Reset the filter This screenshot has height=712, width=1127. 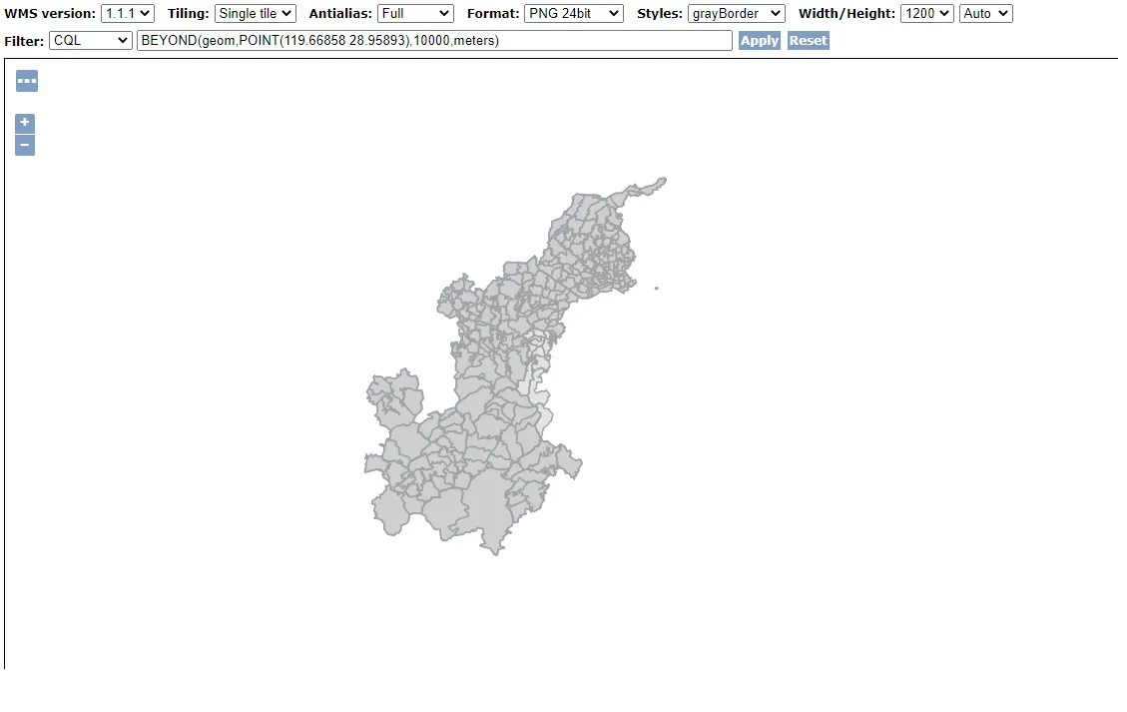pyautogui.click(x=808, y=41)
